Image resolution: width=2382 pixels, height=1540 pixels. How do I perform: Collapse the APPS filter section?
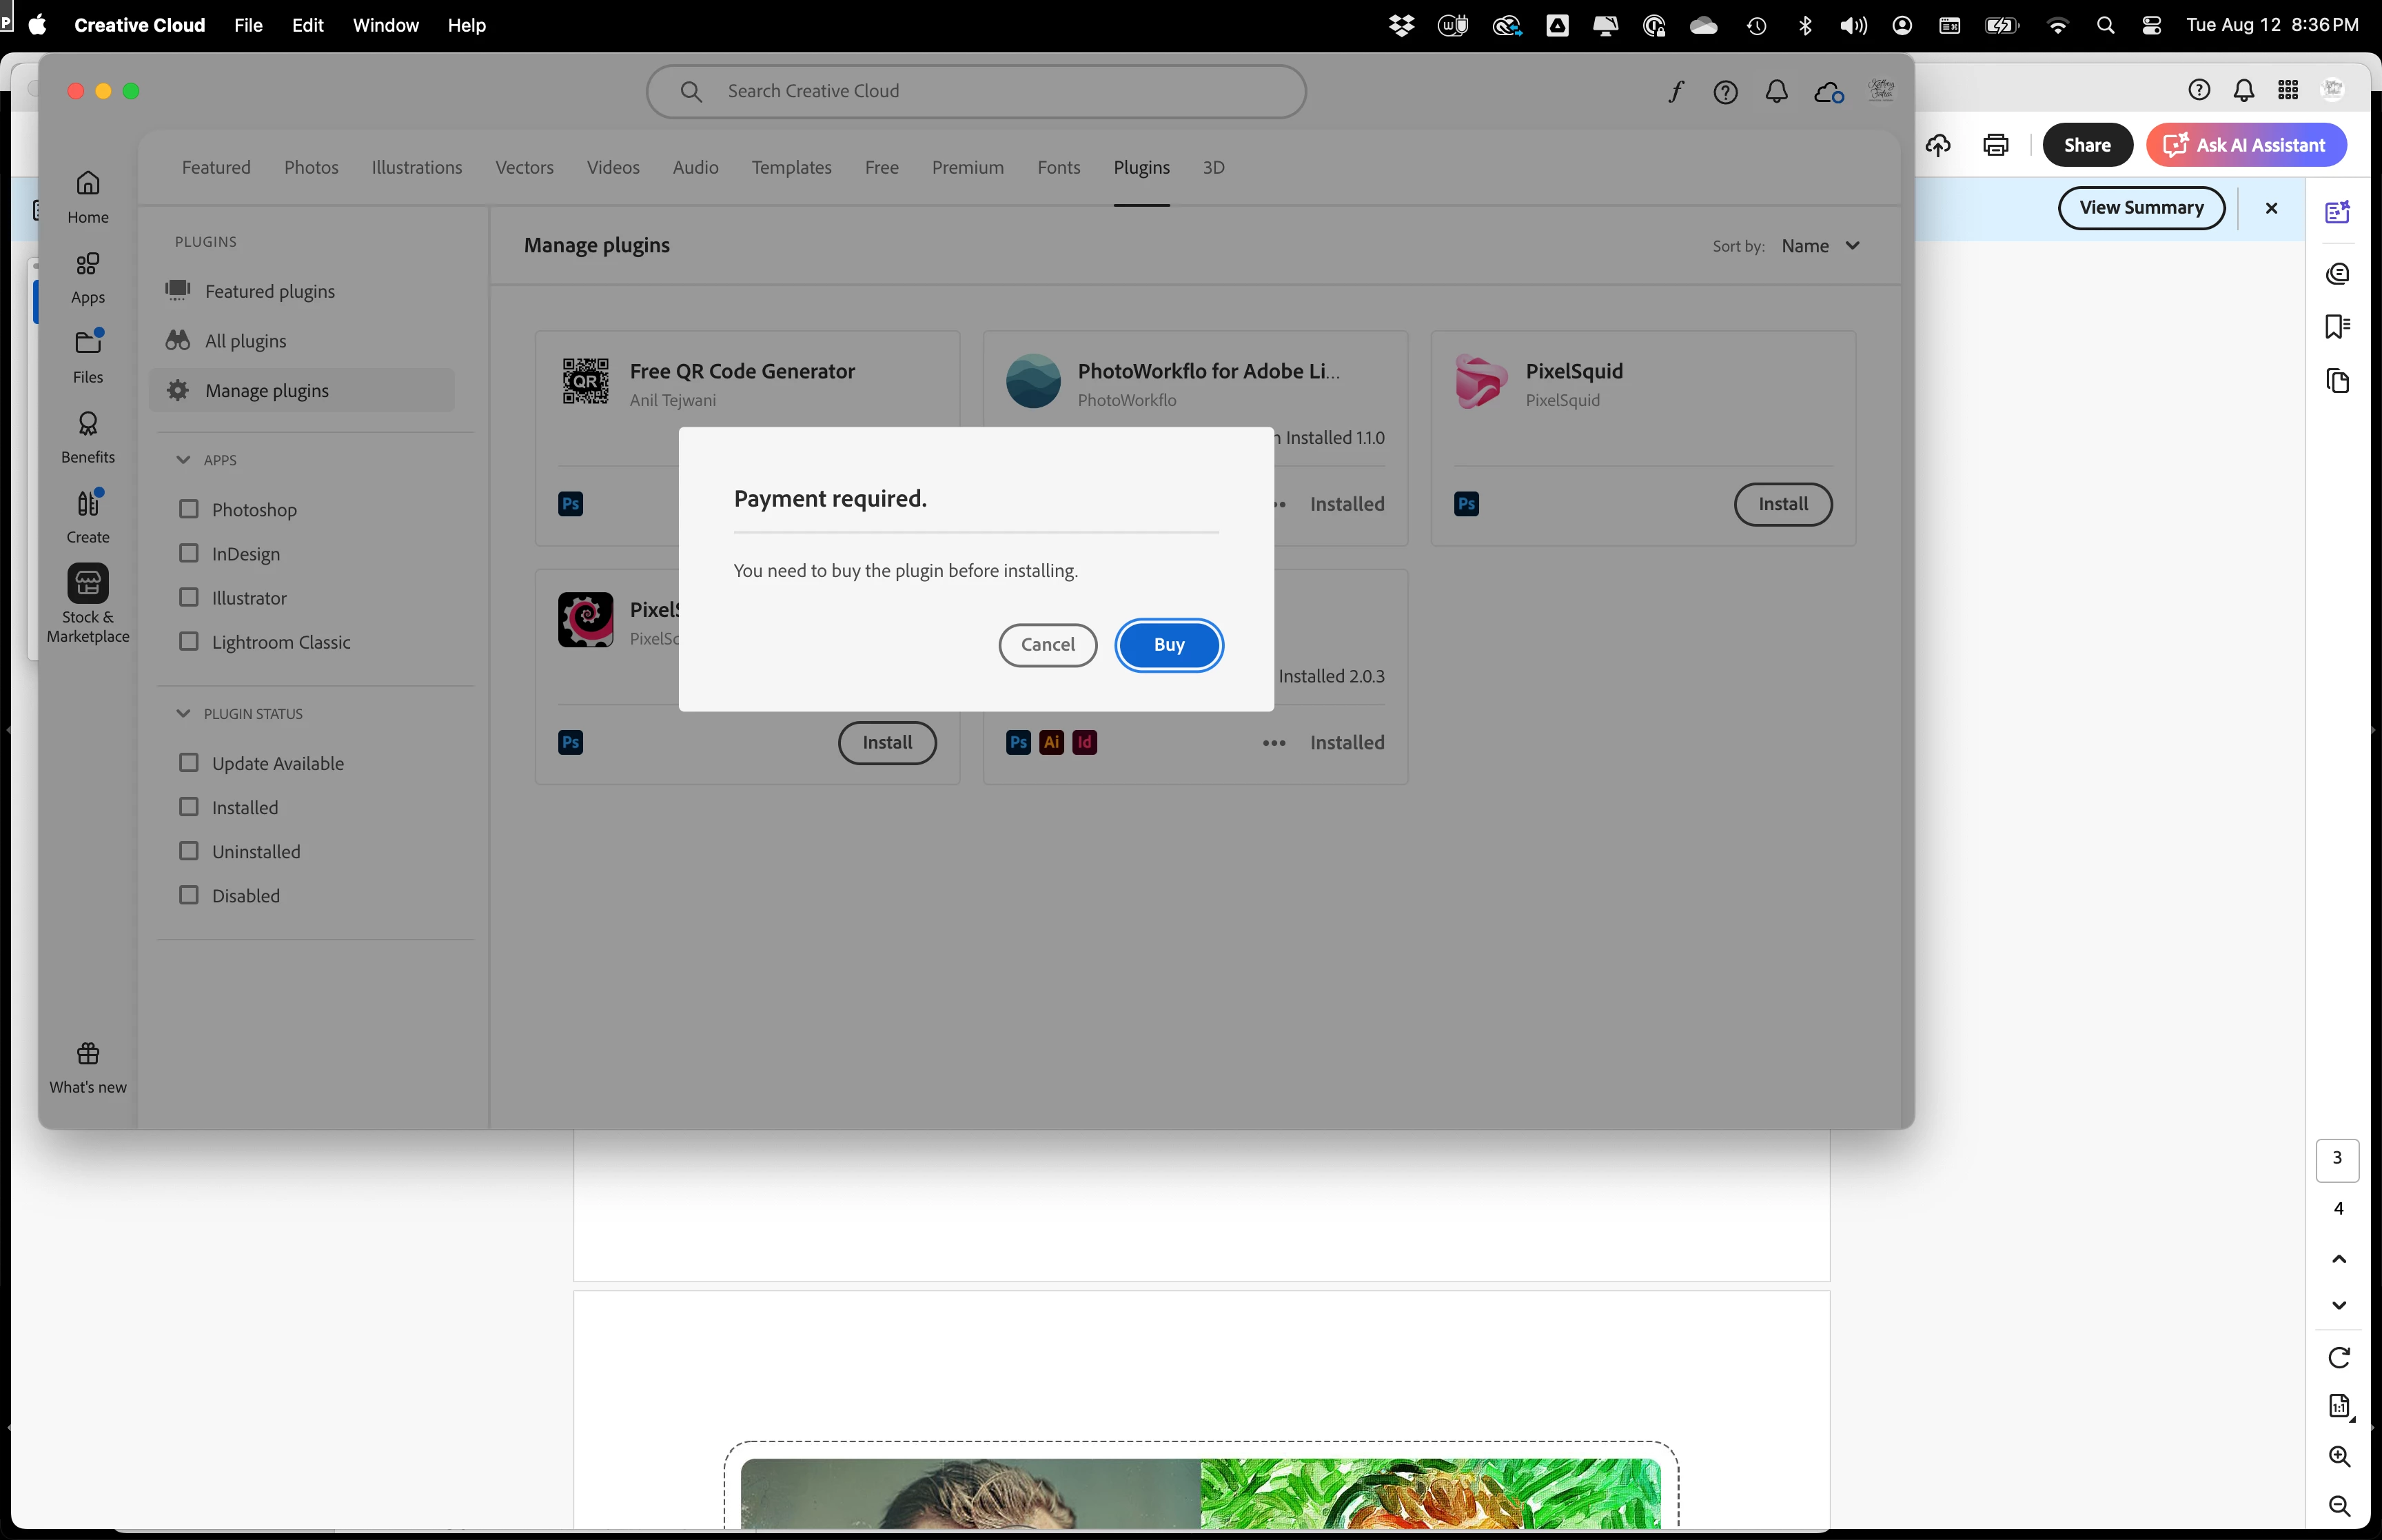click(183, 460)
